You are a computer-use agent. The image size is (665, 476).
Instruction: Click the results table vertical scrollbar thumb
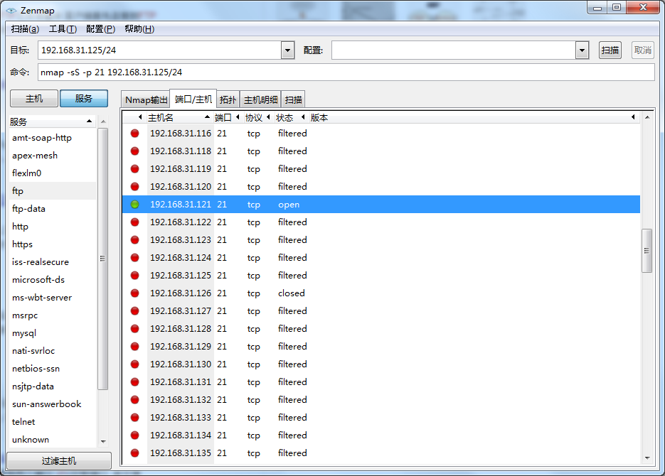pyautogui.click(x=647, y=251)
